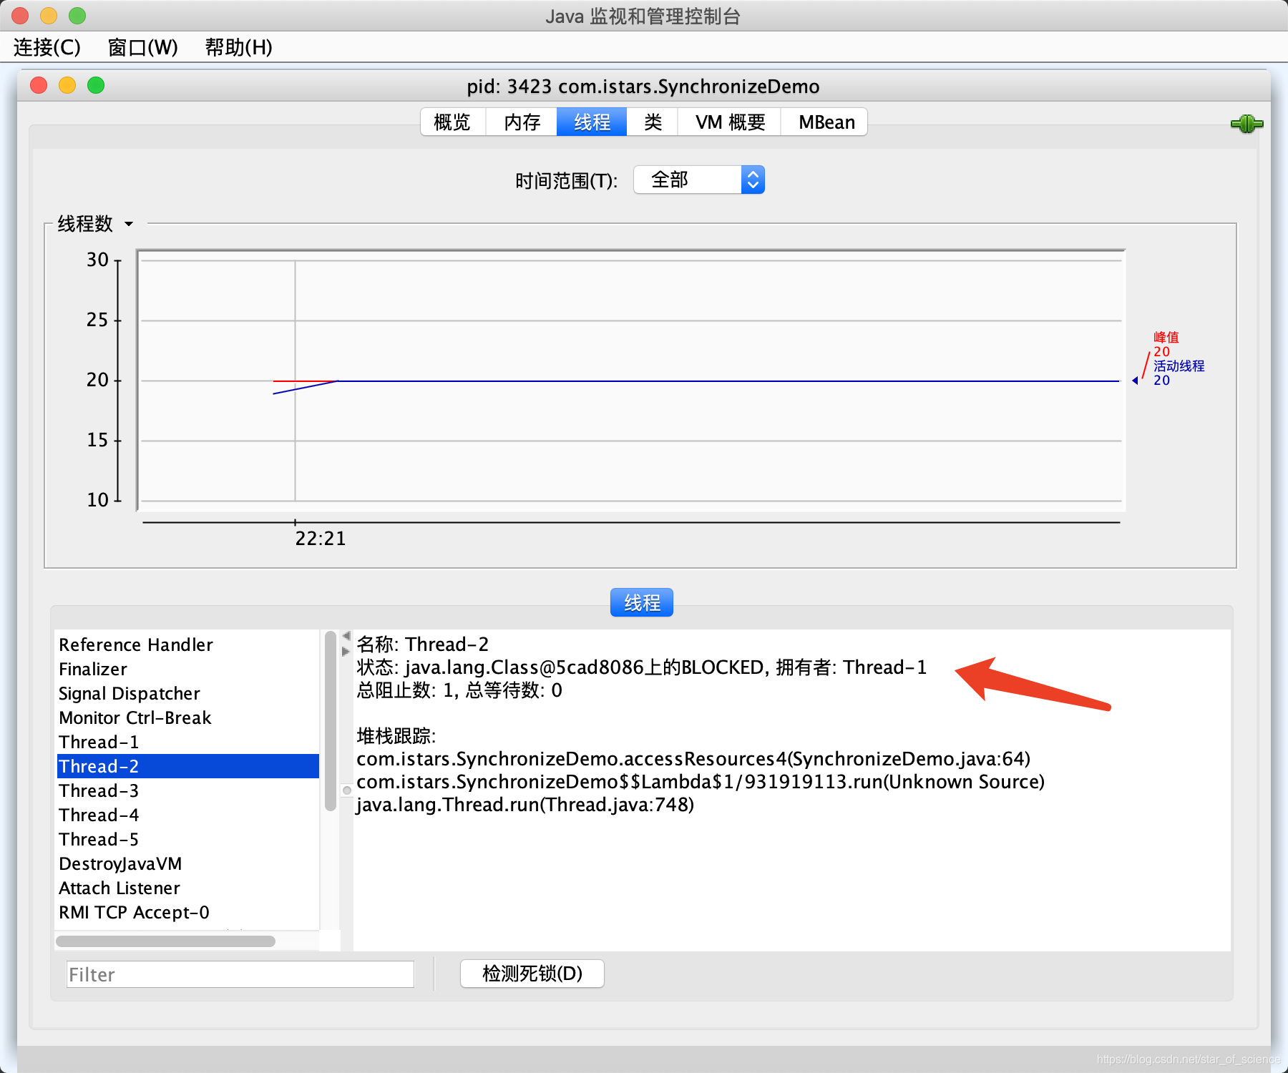Viewport: 1288px width, 1073px height.
Task: Click the accessResources4 stack trace line
Action: 693,759
